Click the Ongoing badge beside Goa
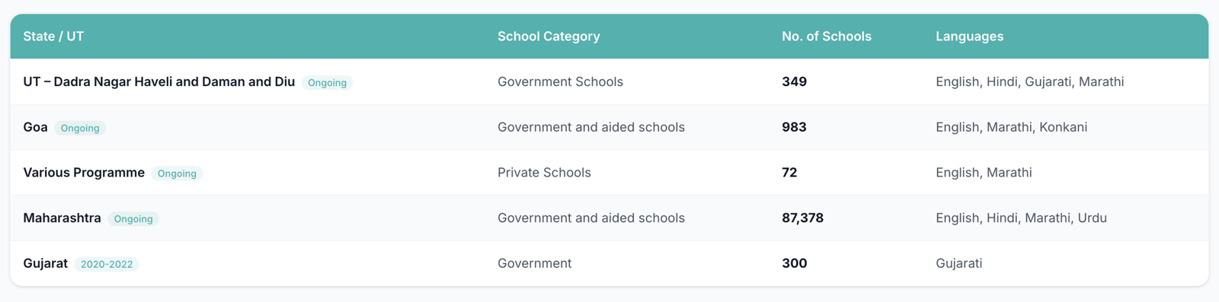The height and width of the screenshot is (302, 1219). pyautogui.click(x=80, y=128)
